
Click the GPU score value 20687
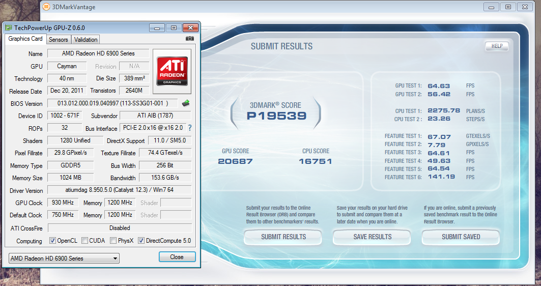235,161
